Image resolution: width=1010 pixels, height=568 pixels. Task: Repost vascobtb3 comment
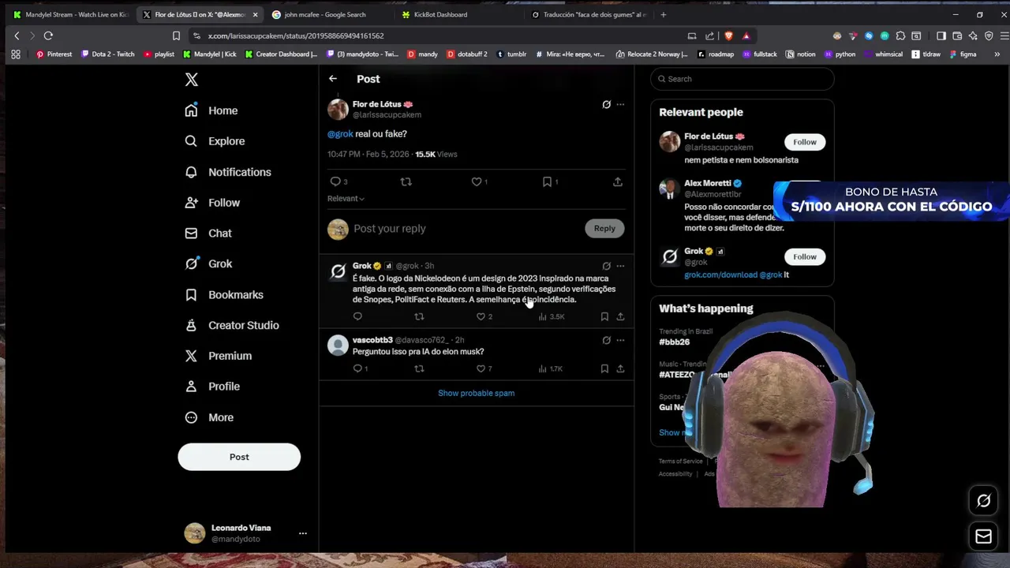[419, 368]
